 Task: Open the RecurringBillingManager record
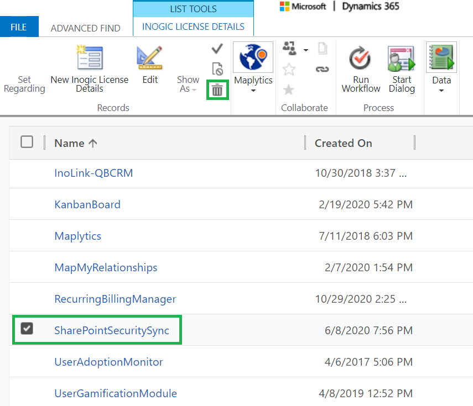[x=115, y=299]
